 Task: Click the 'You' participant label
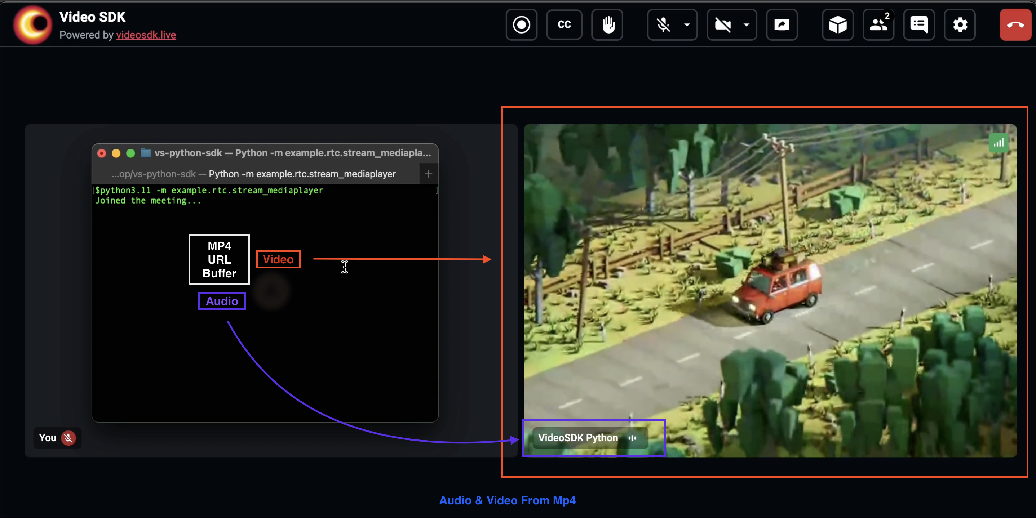point(48,438)
